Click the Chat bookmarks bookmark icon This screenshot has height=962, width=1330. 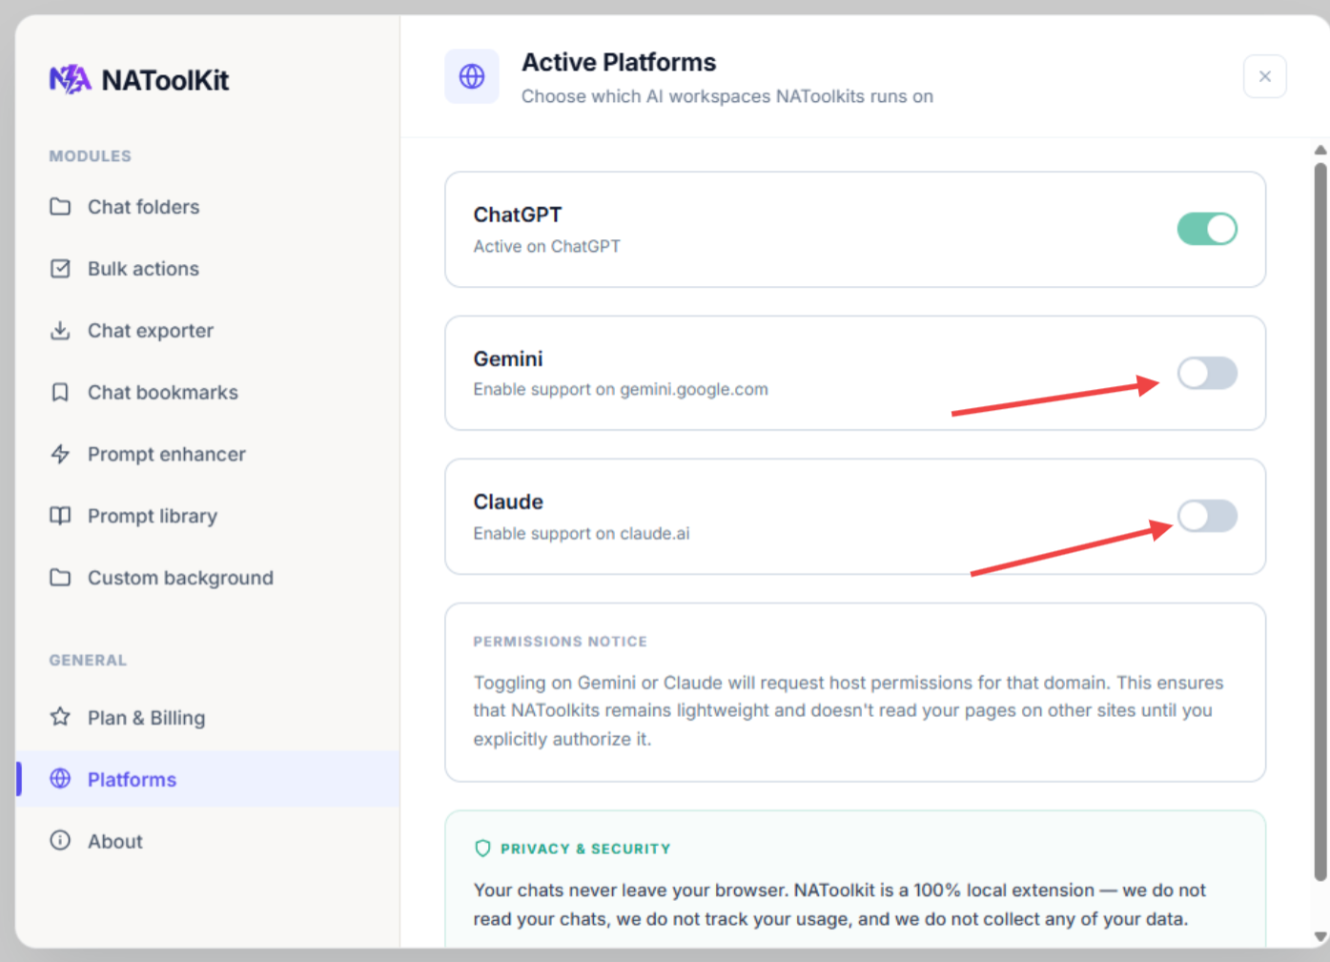60,393
